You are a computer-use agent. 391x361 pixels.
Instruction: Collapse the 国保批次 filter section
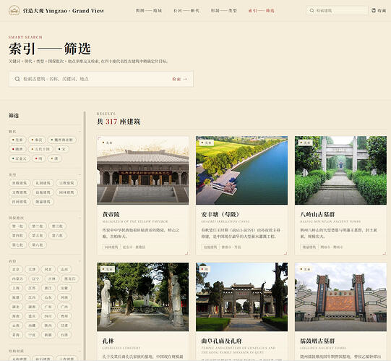80,218
